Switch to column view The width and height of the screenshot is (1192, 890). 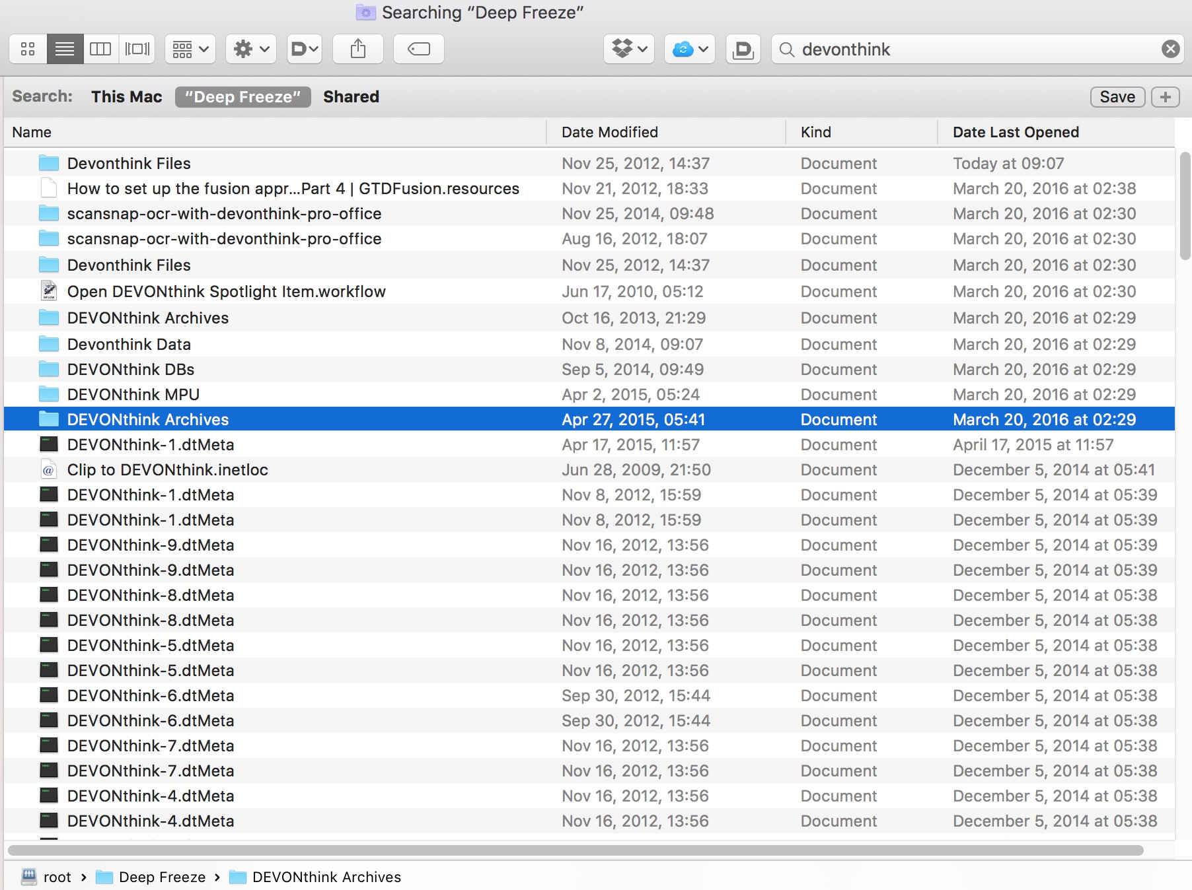(100, 49)
